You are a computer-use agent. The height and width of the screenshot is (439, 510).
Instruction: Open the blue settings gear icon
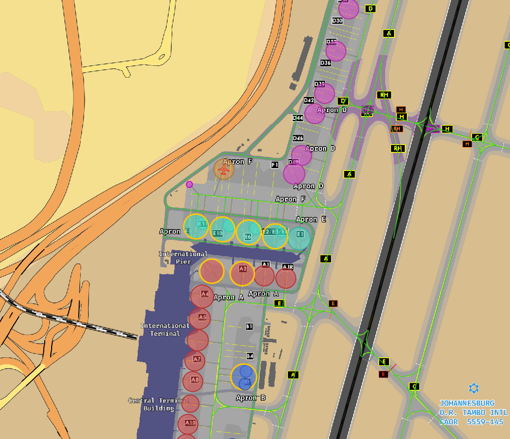(474, 388)
